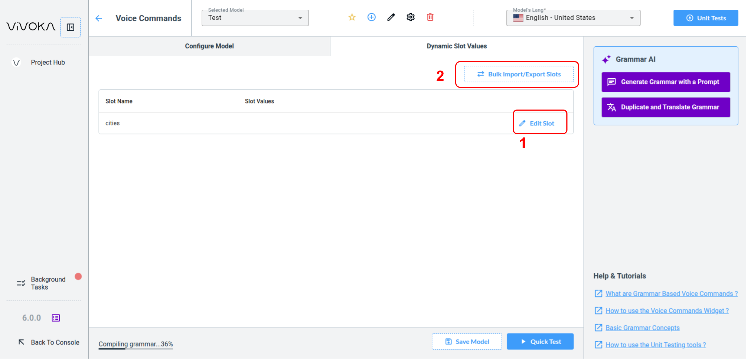
Task: Edit Slot for cities row
Action: (x=537, y=123)
